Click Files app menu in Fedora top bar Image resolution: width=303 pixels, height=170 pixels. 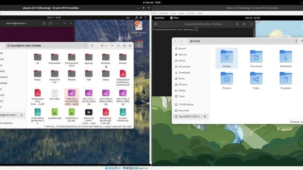174,18
